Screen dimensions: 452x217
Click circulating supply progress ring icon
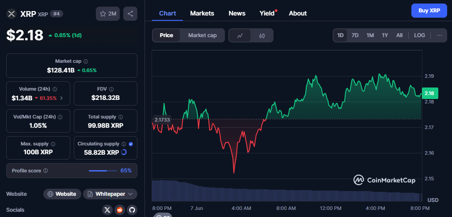(124, 152)
